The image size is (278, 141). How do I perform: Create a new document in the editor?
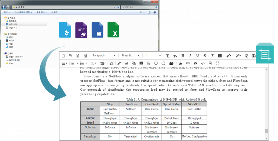(x=63, y=56)
